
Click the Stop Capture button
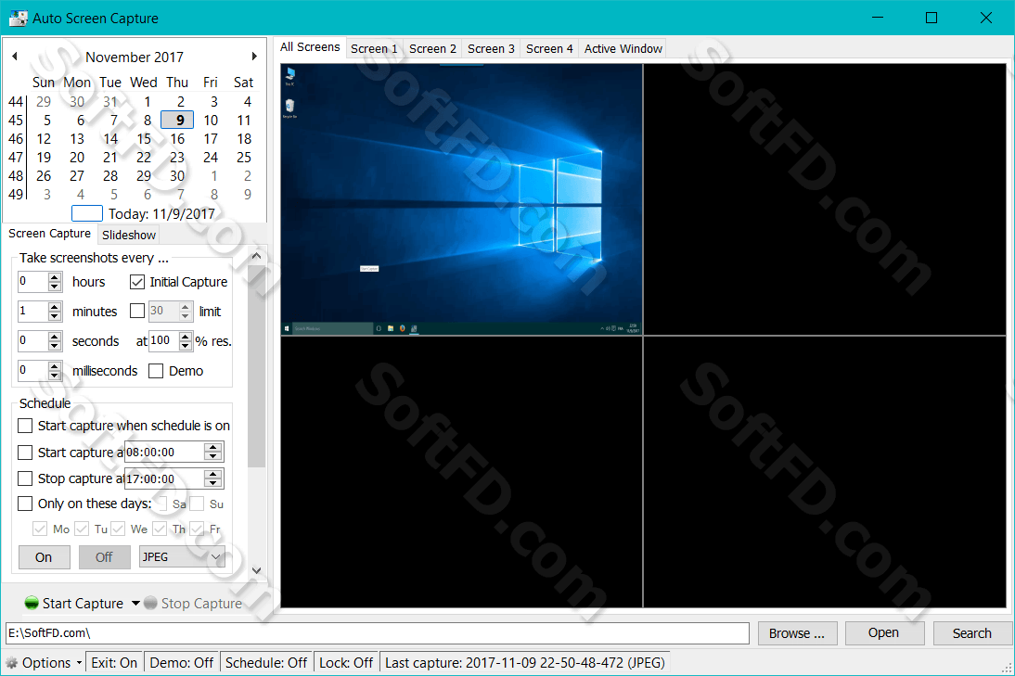(193, 603)
